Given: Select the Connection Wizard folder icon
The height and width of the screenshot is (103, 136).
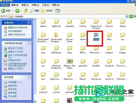Looking at the screenshot, I should 96,22.
